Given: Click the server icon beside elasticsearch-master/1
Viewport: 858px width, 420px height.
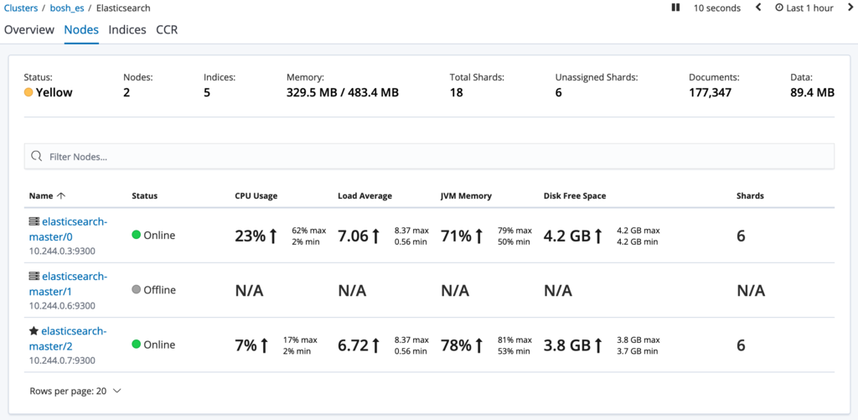Looking at the screenshot, I should pyautogui.click(x=34, y=276).
